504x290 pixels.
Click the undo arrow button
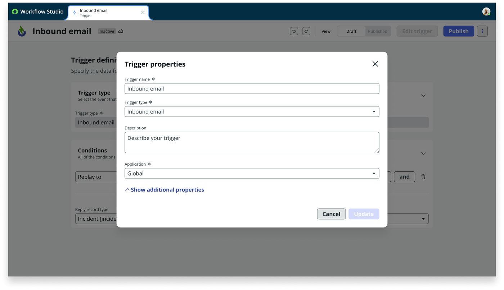(294, 31)
